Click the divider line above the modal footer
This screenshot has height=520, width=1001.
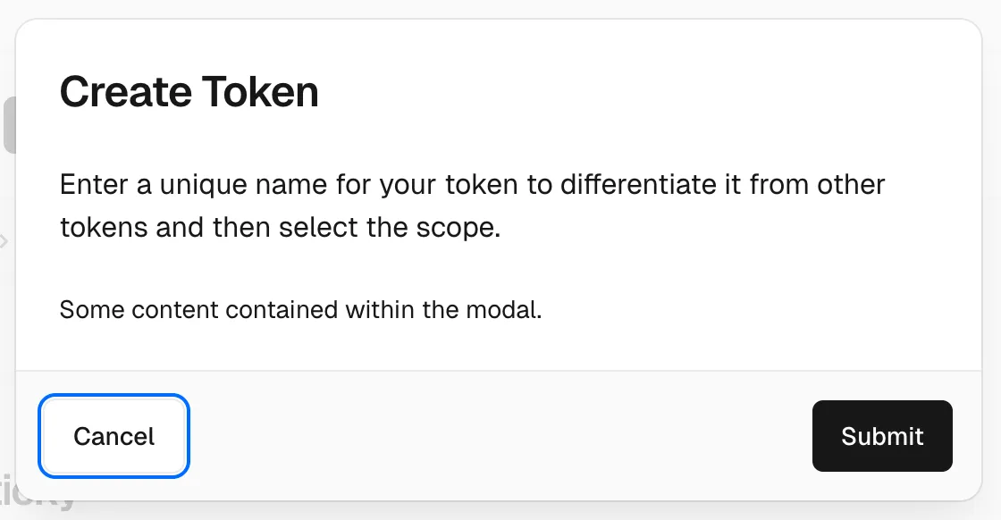(x=500, y=370)
